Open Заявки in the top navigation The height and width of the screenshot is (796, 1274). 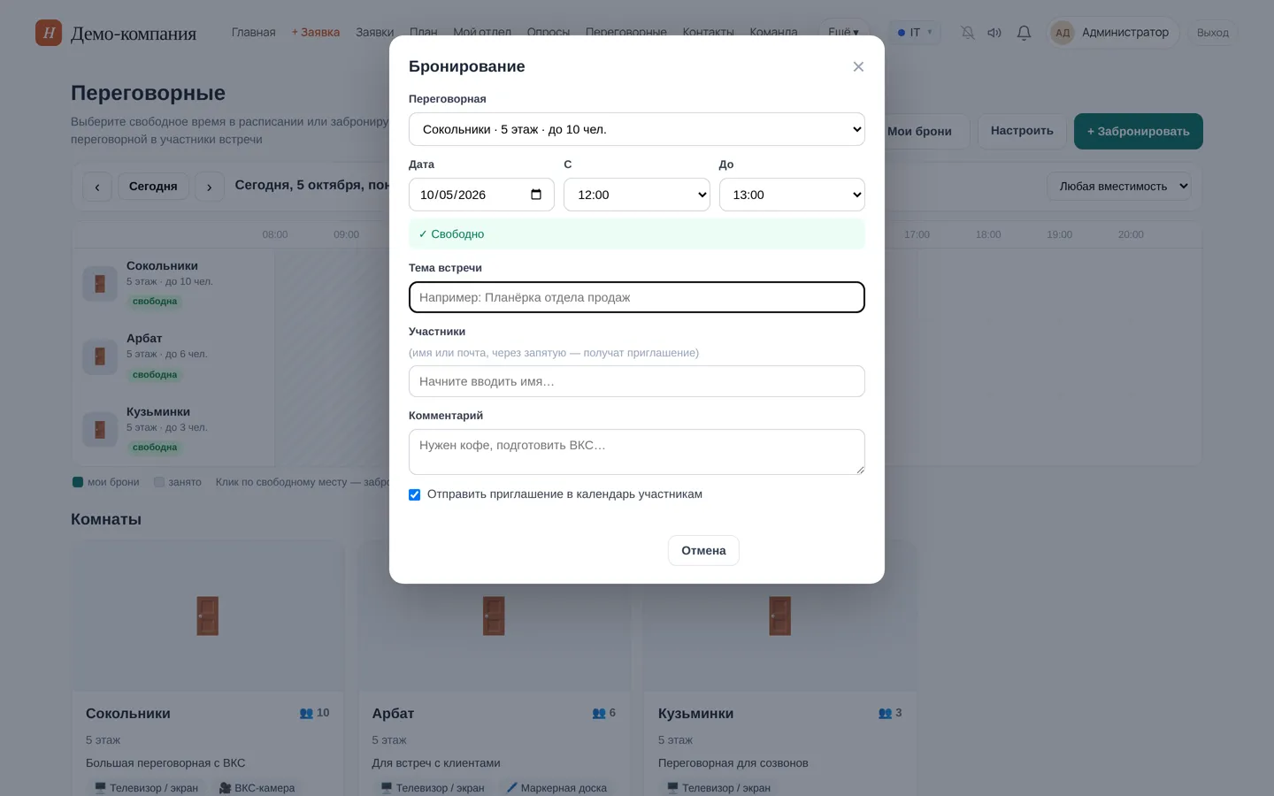point(375,33)
